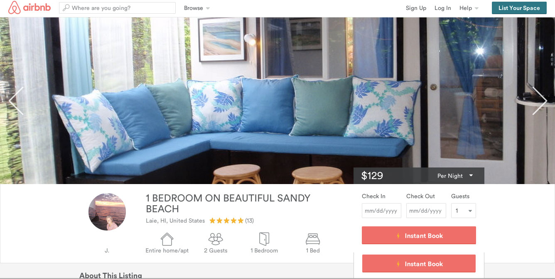Click the upper Instant Book button
The image size is (555, 279).
point(419,235)
